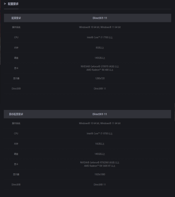Click the DirectX® 11 header in minimum table
175x197 pixels.
point(100,18)
